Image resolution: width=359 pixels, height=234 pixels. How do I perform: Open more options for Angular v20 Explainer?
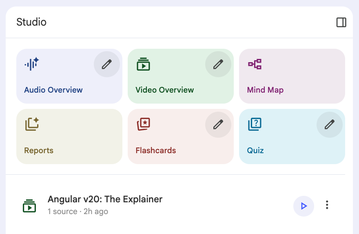click(x=327, y=205)
